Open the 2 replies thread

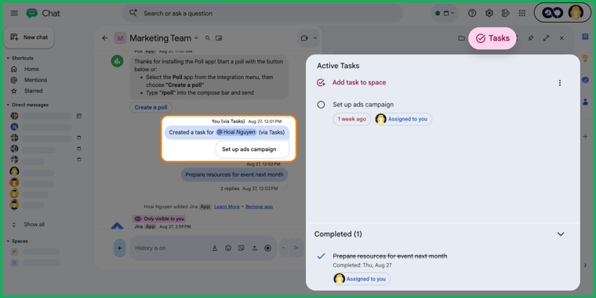click(x=230, y=188)
